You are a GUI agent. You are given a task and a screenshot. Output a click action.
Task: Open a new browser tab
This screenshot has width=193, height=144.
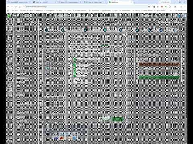coord(135,2)
